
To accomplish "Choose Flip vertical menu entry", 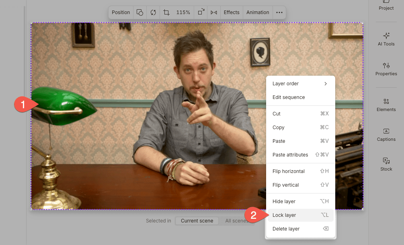I will 300,185.
